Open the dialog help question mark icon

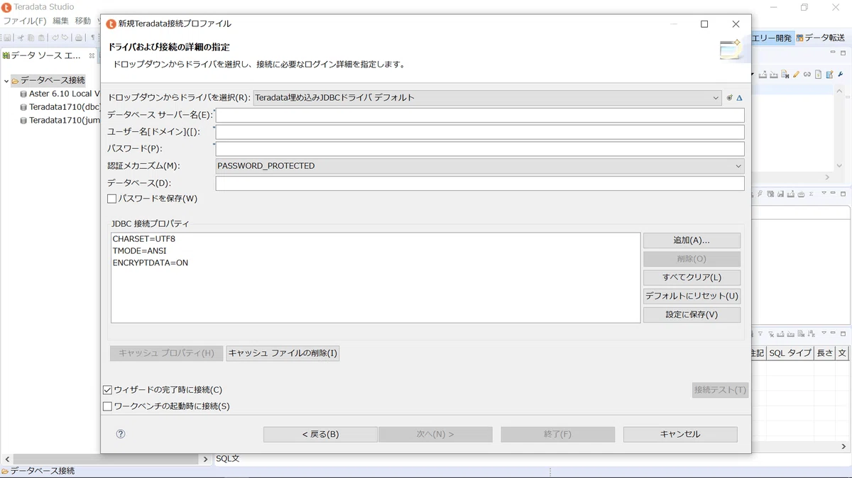121,434
